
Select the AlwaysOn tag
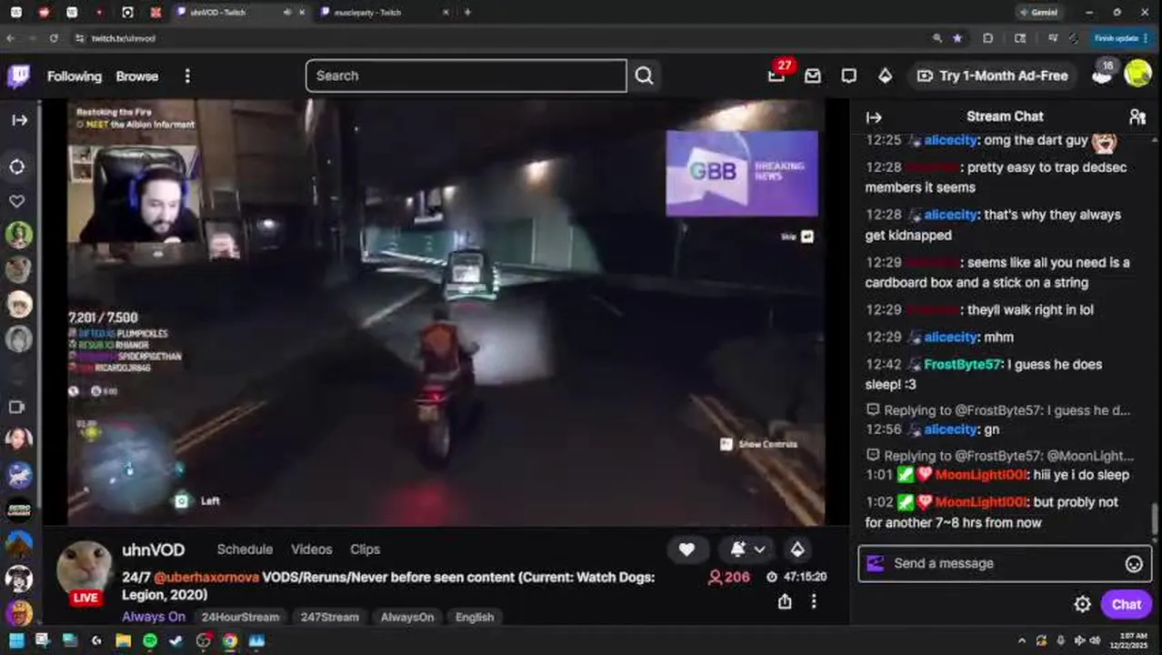(407, 617)
